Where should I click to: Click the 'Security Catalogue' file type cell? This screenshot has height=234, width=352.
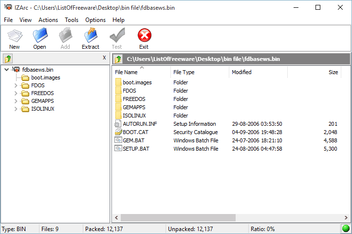196,132
